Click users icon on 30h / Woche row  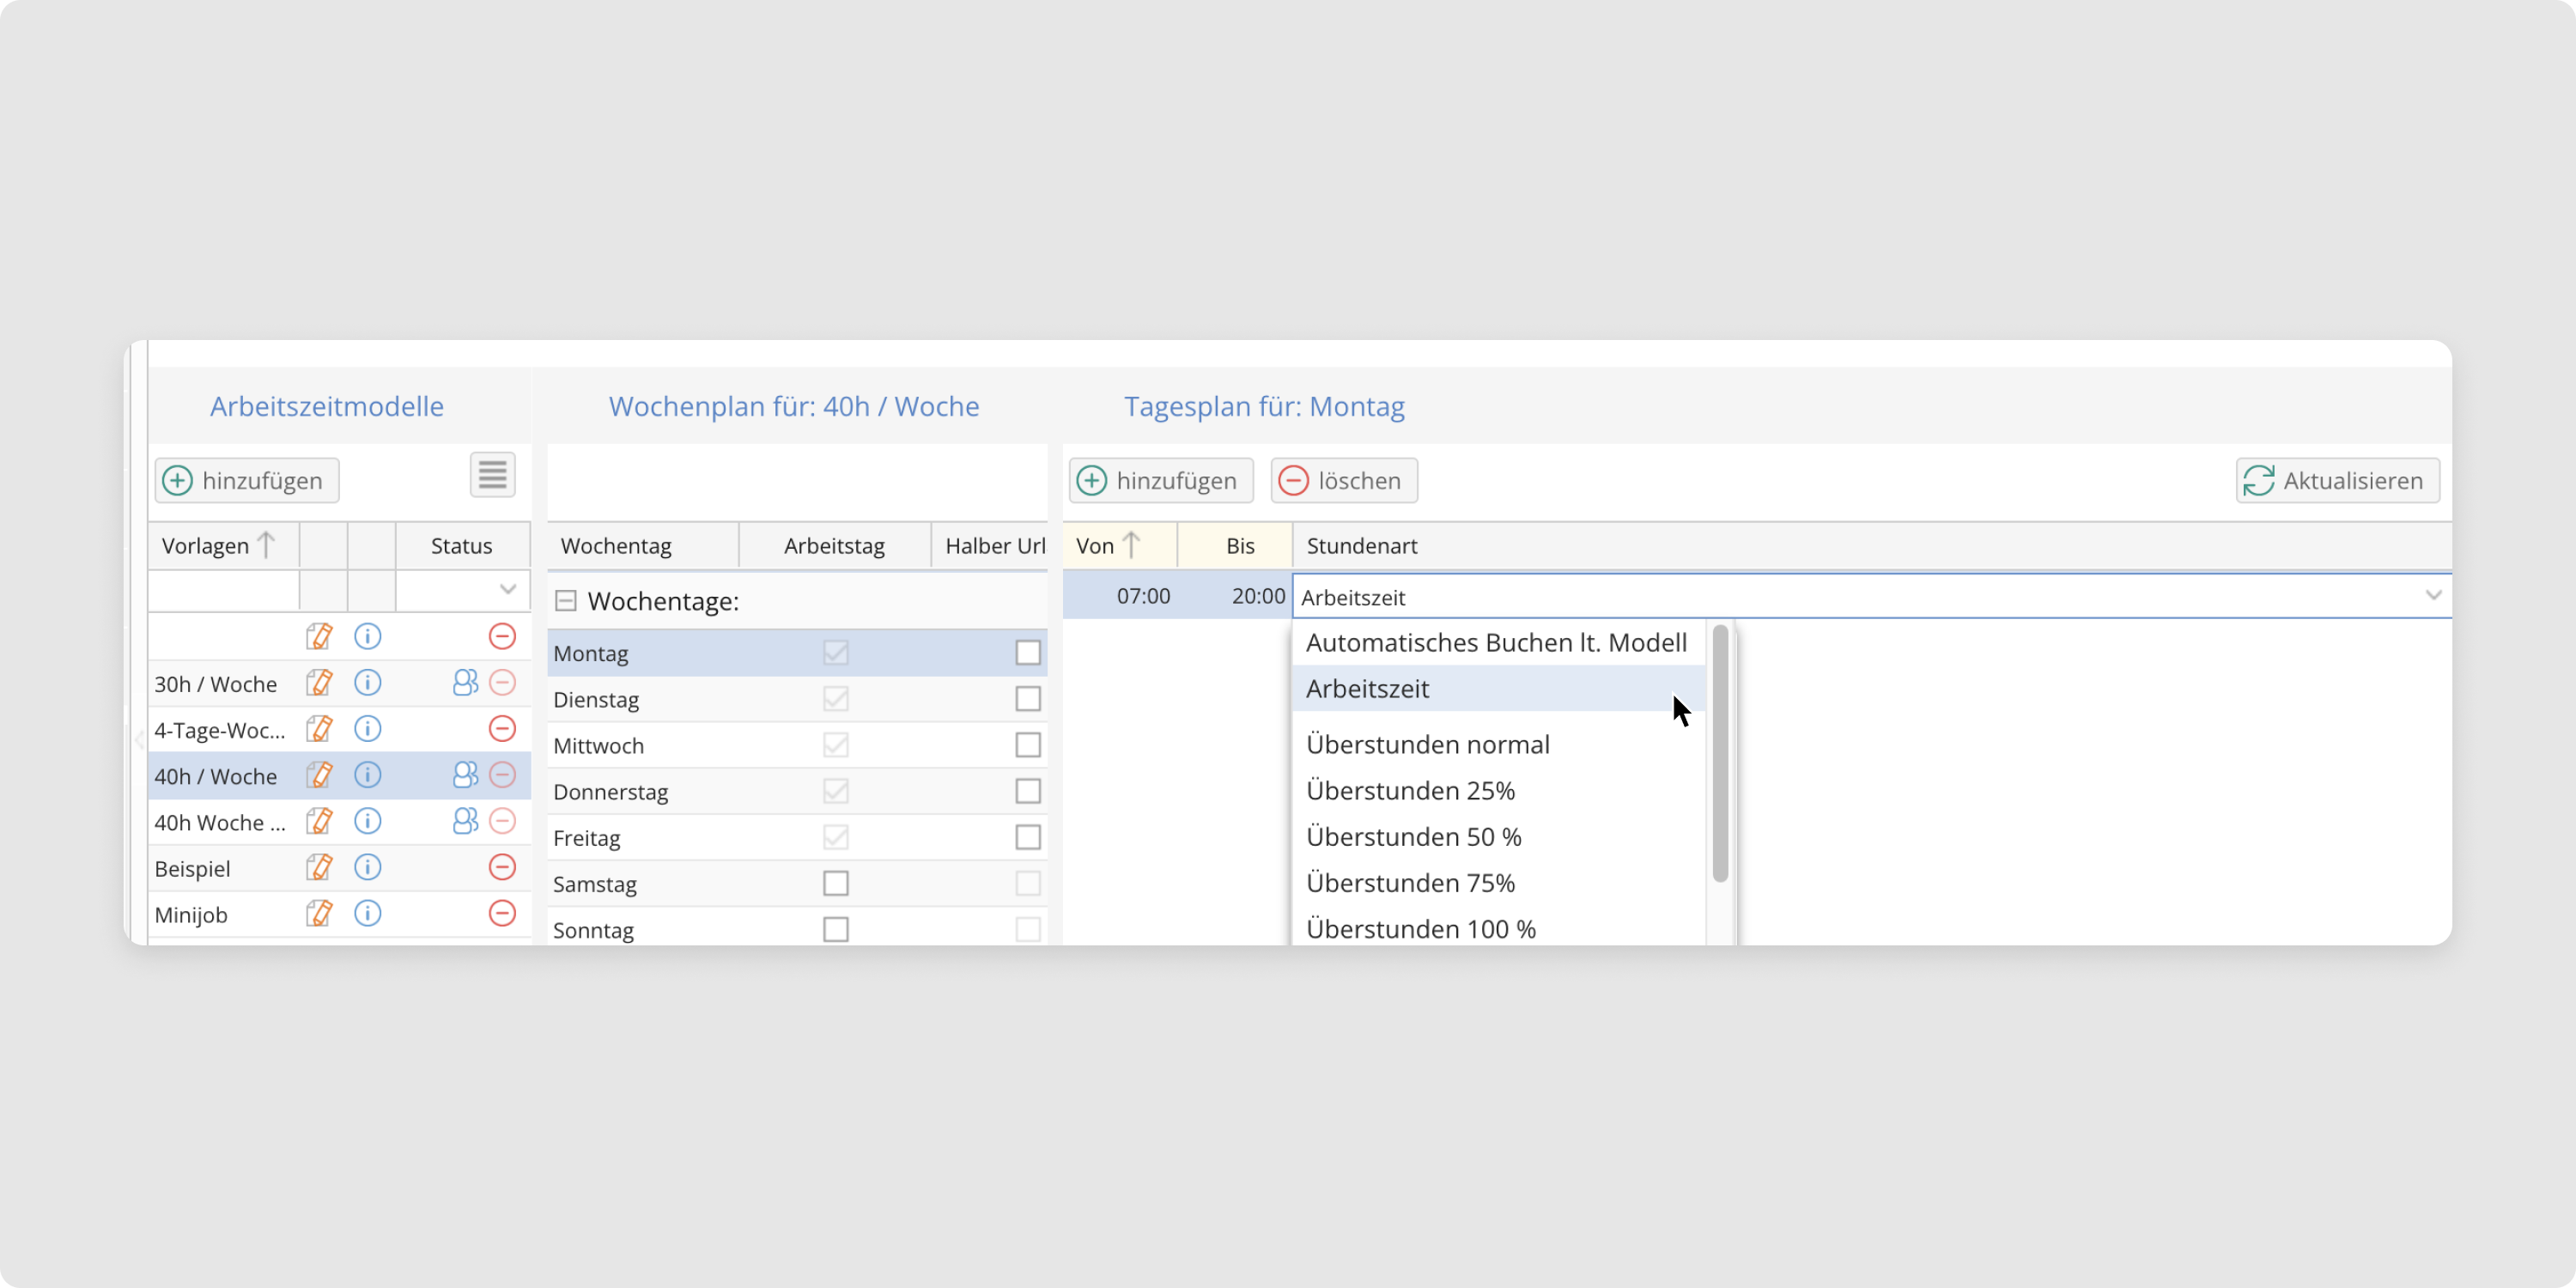coord(465,683)
